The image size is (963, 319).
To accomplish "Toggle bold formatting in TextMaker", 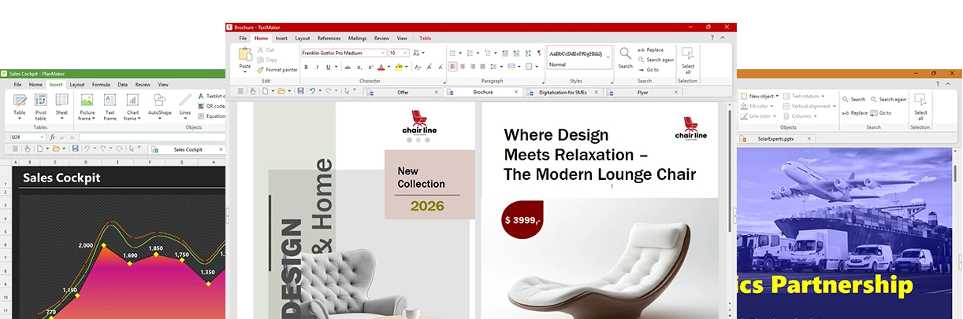I will point(307,68).
